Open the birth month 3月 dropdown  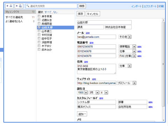pyautogui.click(x=94, y=93)
